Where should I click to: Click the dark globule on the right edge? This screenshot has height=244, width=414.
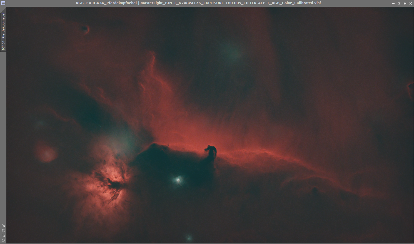[x=410, y=86]
